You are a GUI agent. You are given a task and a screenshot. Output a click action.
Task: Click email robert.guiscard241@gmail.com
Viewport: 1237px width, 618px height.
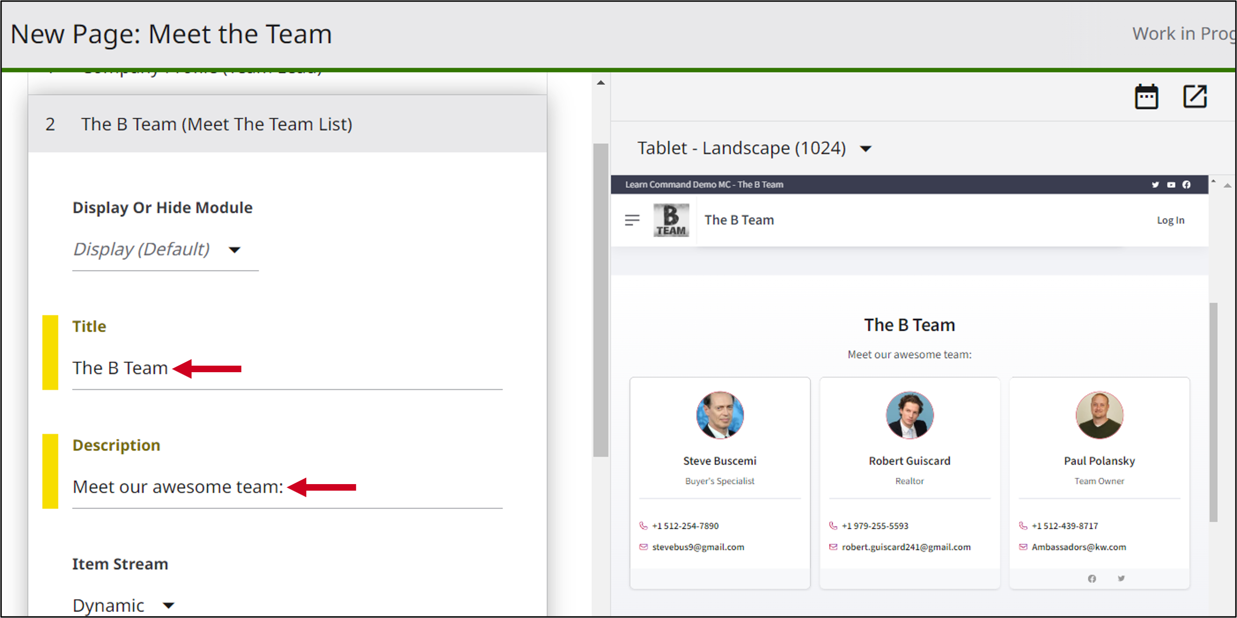point(906,547)
